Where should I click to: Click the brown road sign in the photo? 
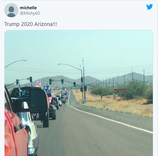[120, 91]
